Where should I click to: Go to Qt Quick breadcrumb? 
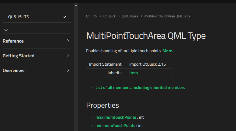click(x=110, y=16)
